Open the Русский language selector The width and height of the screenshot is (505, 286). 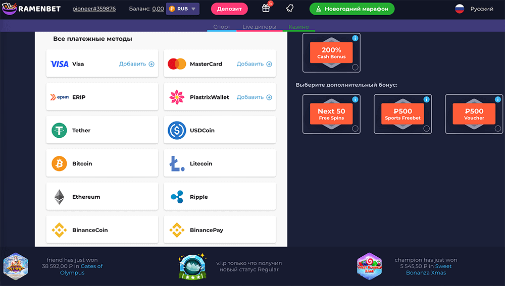pos(474,9)
